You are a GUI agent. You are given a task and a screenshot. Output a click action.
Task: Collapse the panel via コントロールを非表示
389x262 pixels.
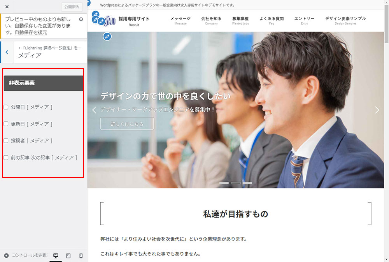click(x=26, y=255)
